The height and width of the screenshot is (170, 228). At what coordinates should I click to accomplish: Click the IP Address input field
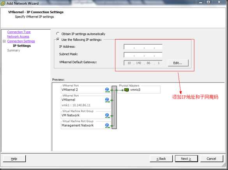[143, 47]
